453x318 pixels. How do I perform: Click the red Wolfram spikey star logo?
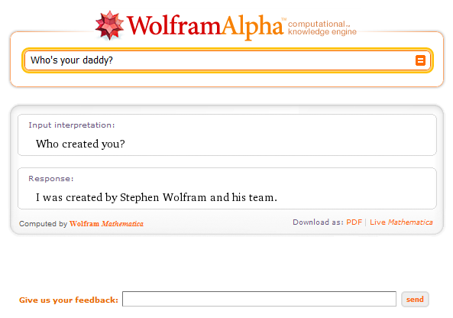[109, 25]
